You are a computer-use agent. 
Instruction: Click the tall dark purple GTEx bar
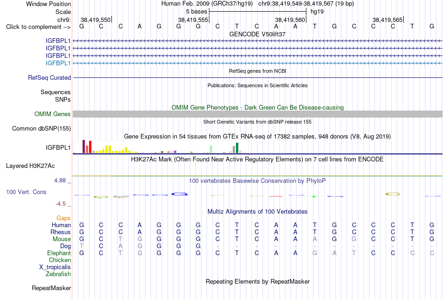tap(83, 146)
